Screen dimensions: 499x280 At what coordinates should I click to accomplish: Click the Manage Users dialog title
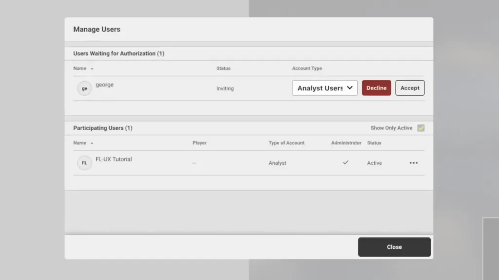[97, 29]
